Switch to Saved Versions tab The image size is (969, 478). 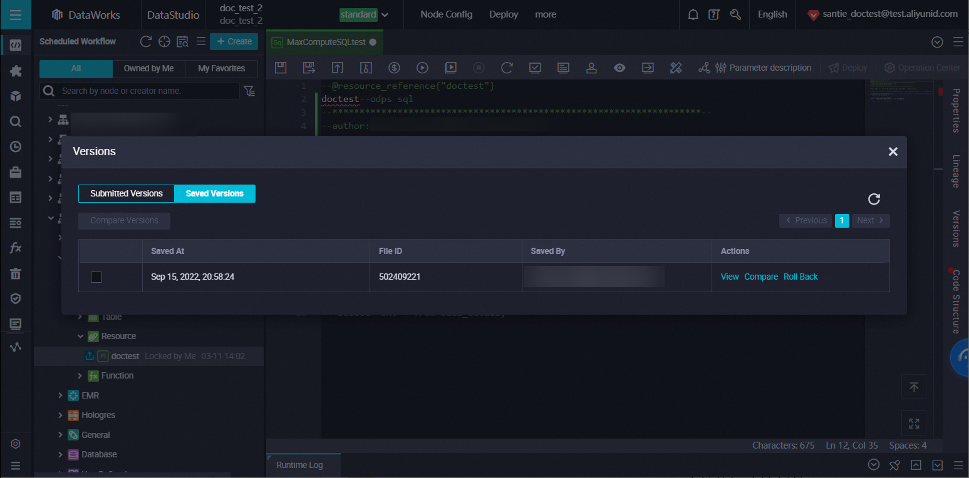pyautogui.click(x=215, y=193)
